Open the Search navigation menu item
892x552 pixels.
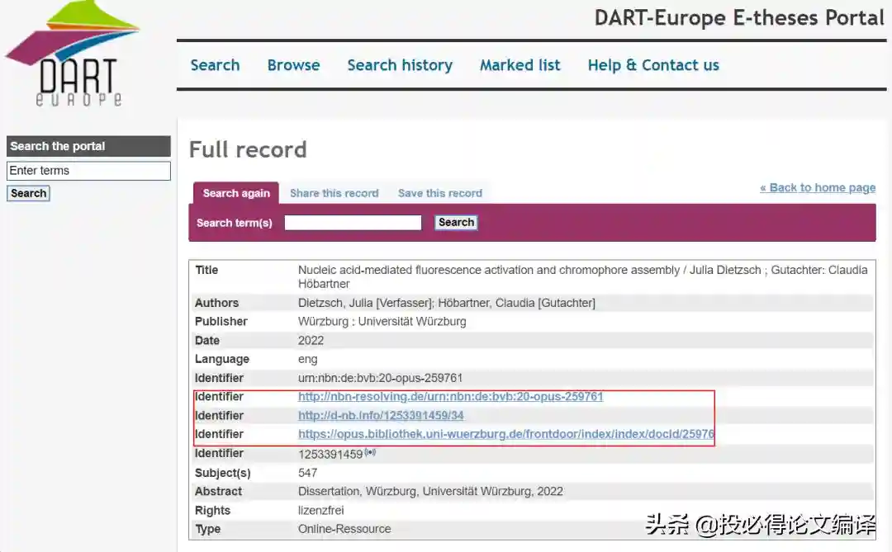(x=215, y=65)
